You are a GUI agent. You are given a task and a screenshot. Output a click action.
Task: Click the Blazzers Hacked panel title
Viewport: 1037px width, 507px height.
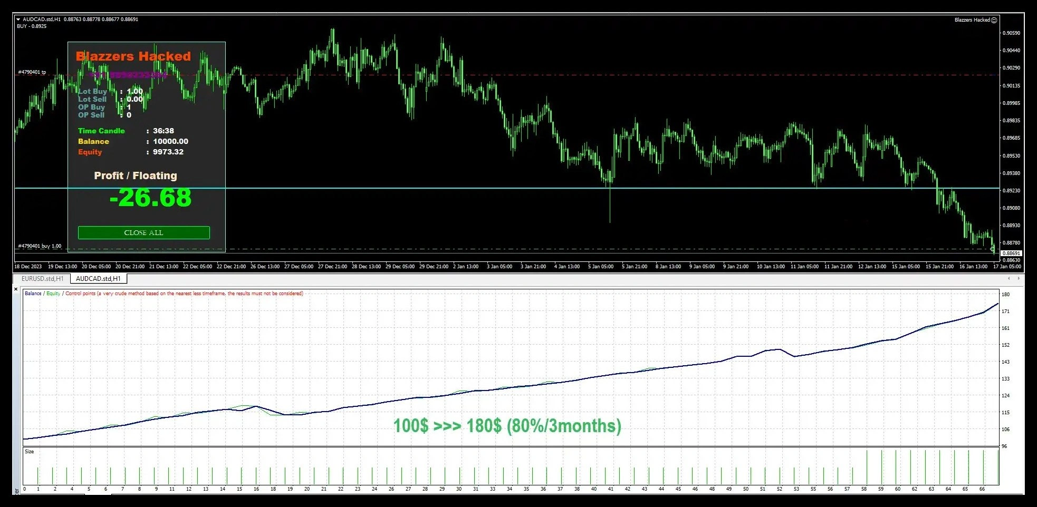tap(133, 56)
